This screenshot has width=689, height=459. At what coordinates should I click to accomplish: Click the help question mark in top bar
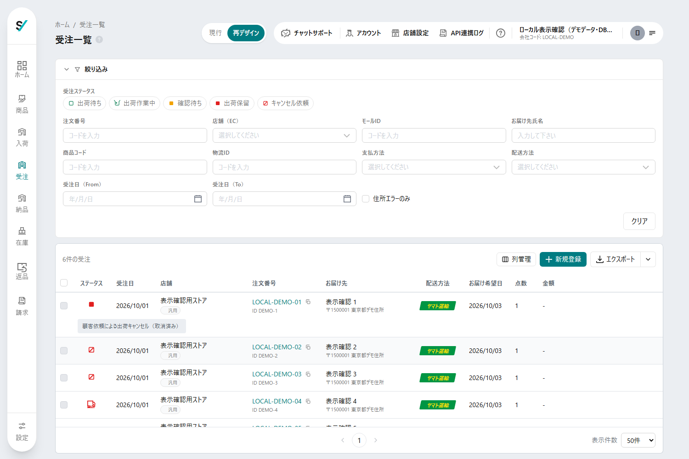(501, 33)
